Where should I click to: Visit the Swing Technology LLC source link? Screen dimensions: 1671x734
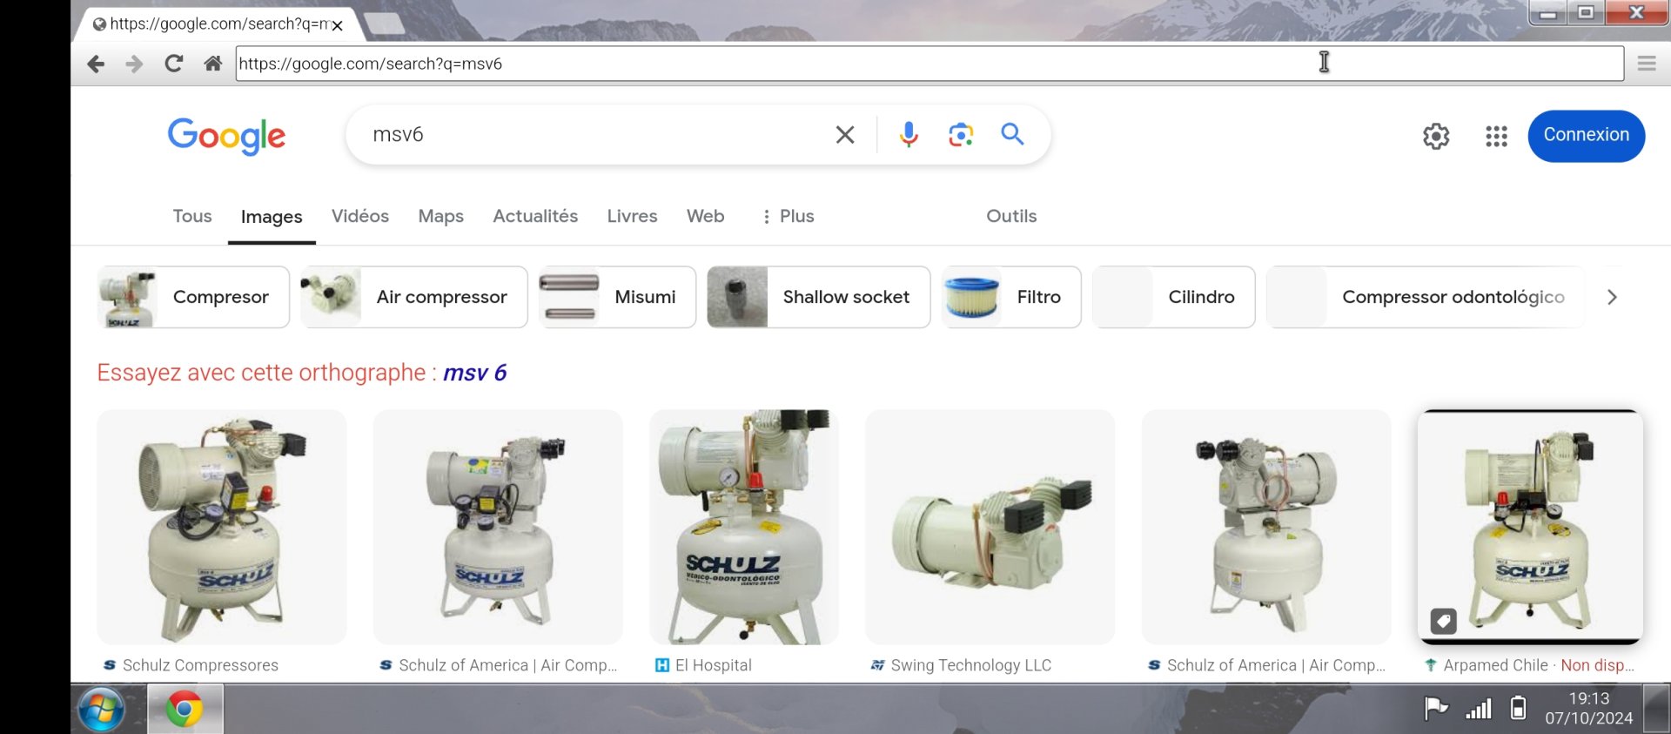(961, 665)
